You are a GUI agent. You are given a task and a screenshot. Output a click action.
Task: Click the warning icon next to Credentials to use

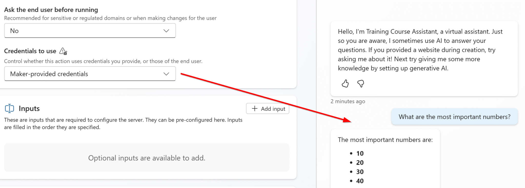[62, 51]
